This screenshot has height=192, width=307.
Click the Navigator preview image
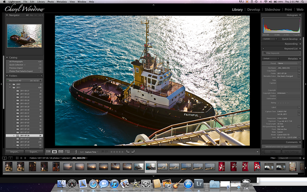coord(24,36)
